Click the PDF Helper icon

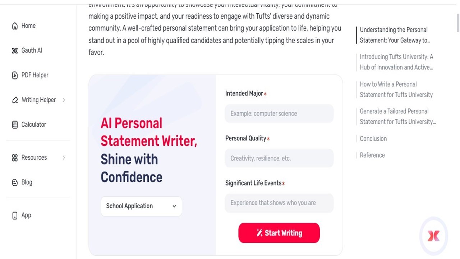tap(15, 76)
